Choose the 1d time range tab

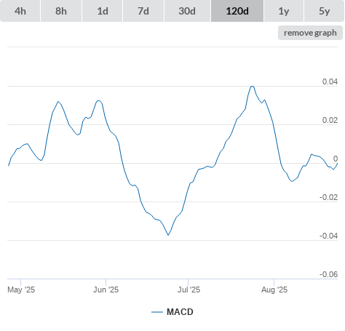click(103, 11)
